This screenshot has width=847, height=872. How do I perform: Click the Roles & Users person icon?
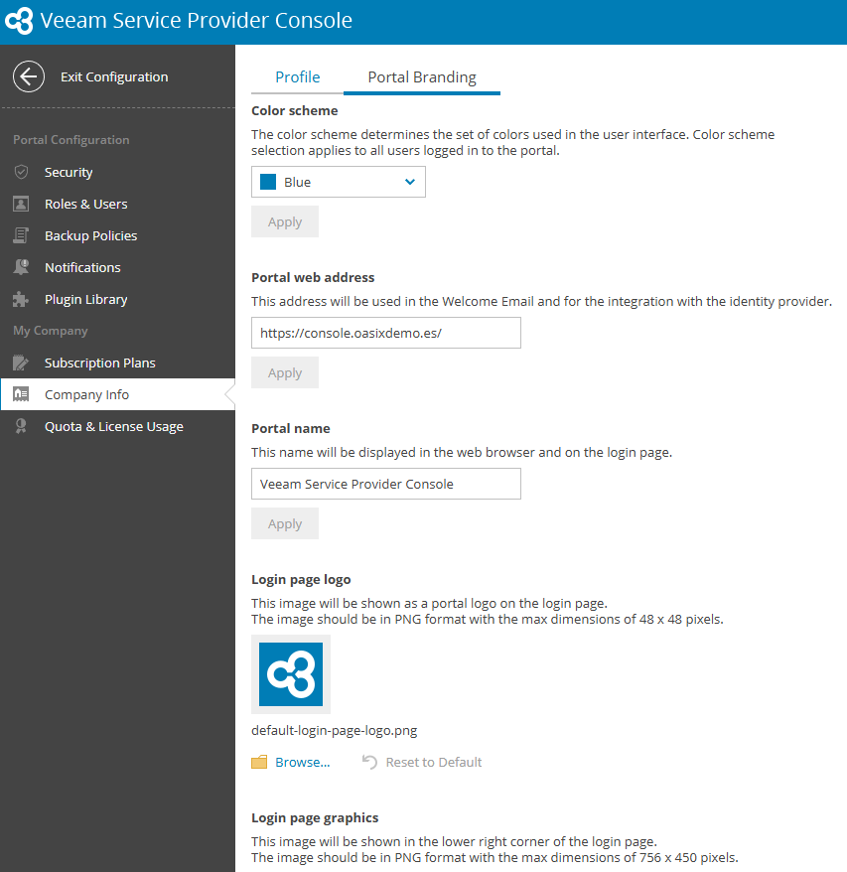coord(21,204)
